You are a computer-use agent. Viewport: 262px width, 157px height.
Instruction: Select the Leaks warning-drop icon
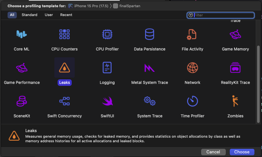(65, 68)
